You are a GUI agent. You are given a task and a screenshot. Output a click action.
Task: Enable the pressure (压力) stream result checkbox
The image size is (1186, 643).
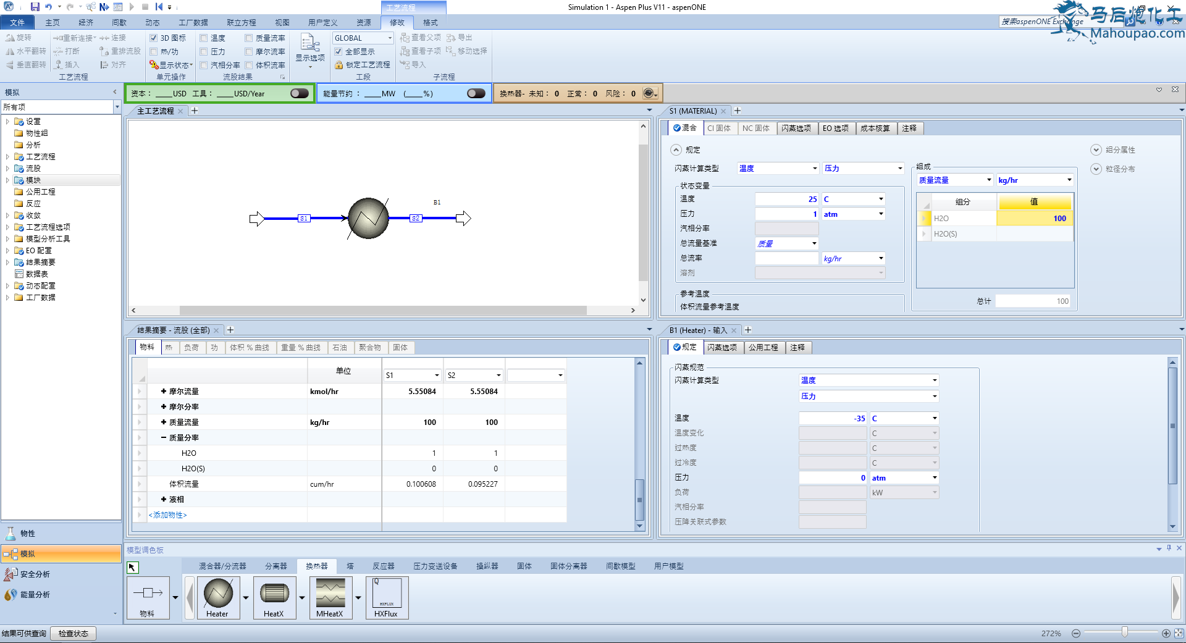coord(203,51)
